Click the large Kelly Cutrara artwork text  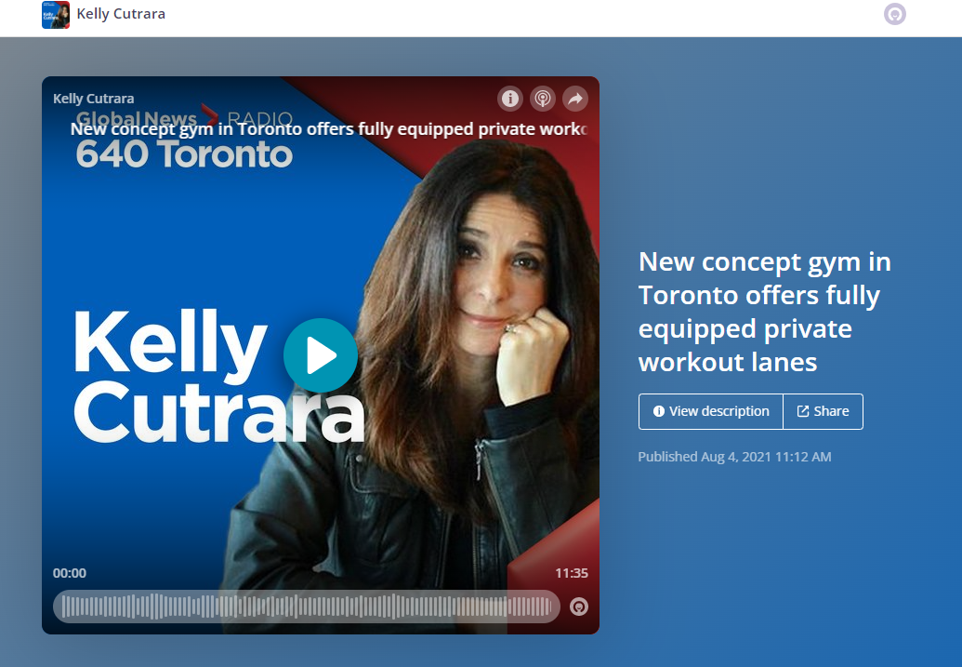tap(219, 375)
